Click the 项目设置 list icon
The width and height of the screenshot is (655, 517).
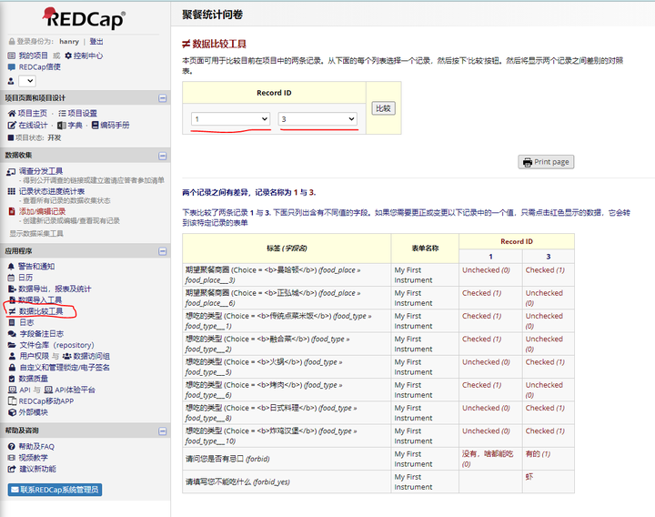click(x=62, y=113)
